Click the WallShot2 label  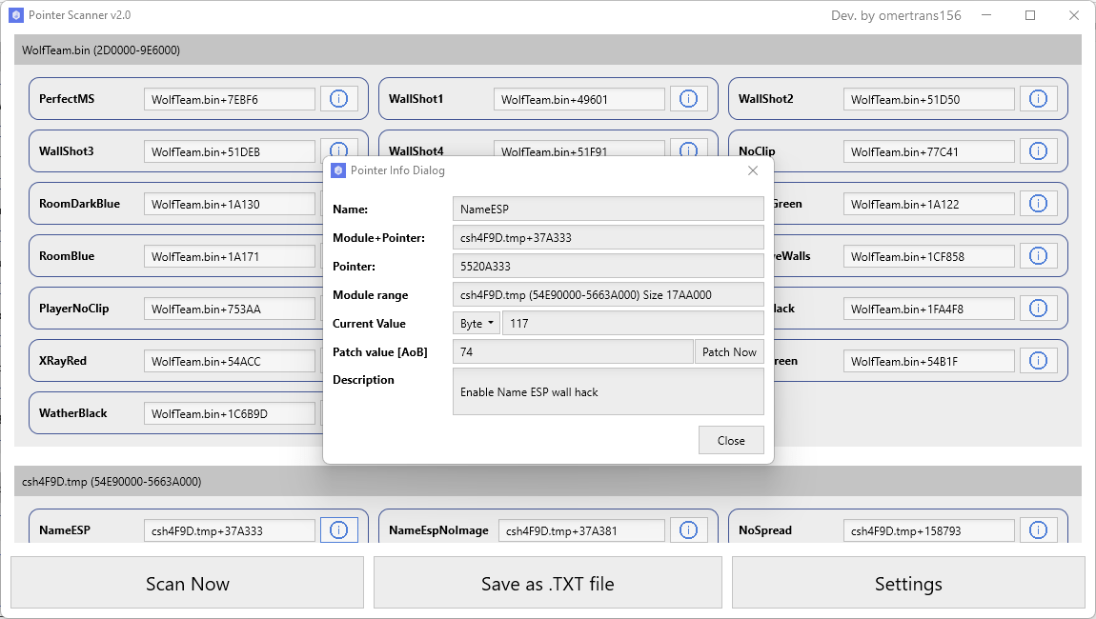[x=766, y=98]
